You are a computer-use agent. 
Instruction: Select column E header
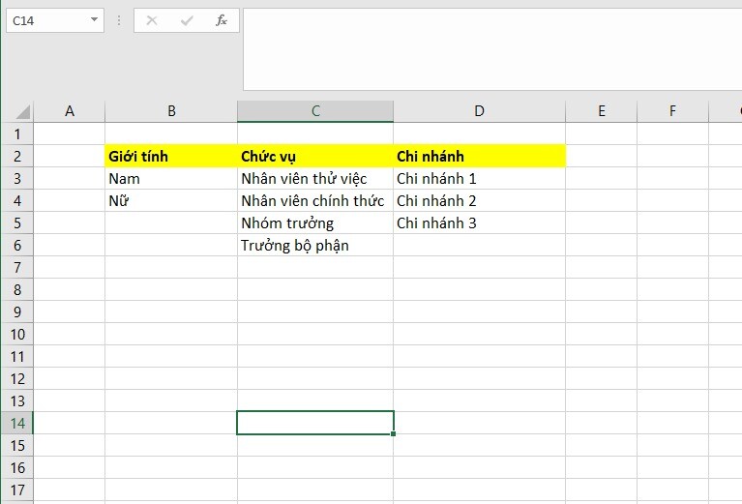pos(602,111)
